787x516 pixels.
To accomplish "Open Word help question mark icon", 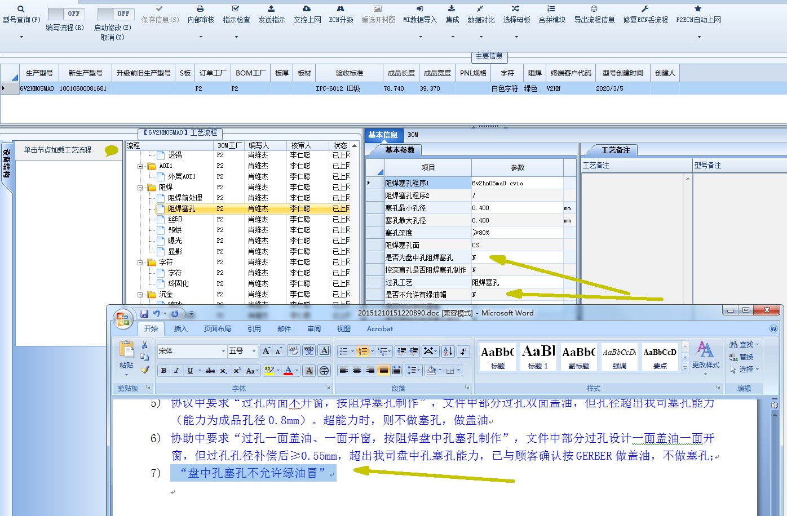I will pos(773,328).
